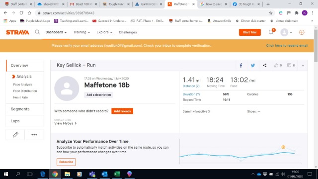Share activity via Facebook icon
The image size is (318, 179).
coord(240,65)
